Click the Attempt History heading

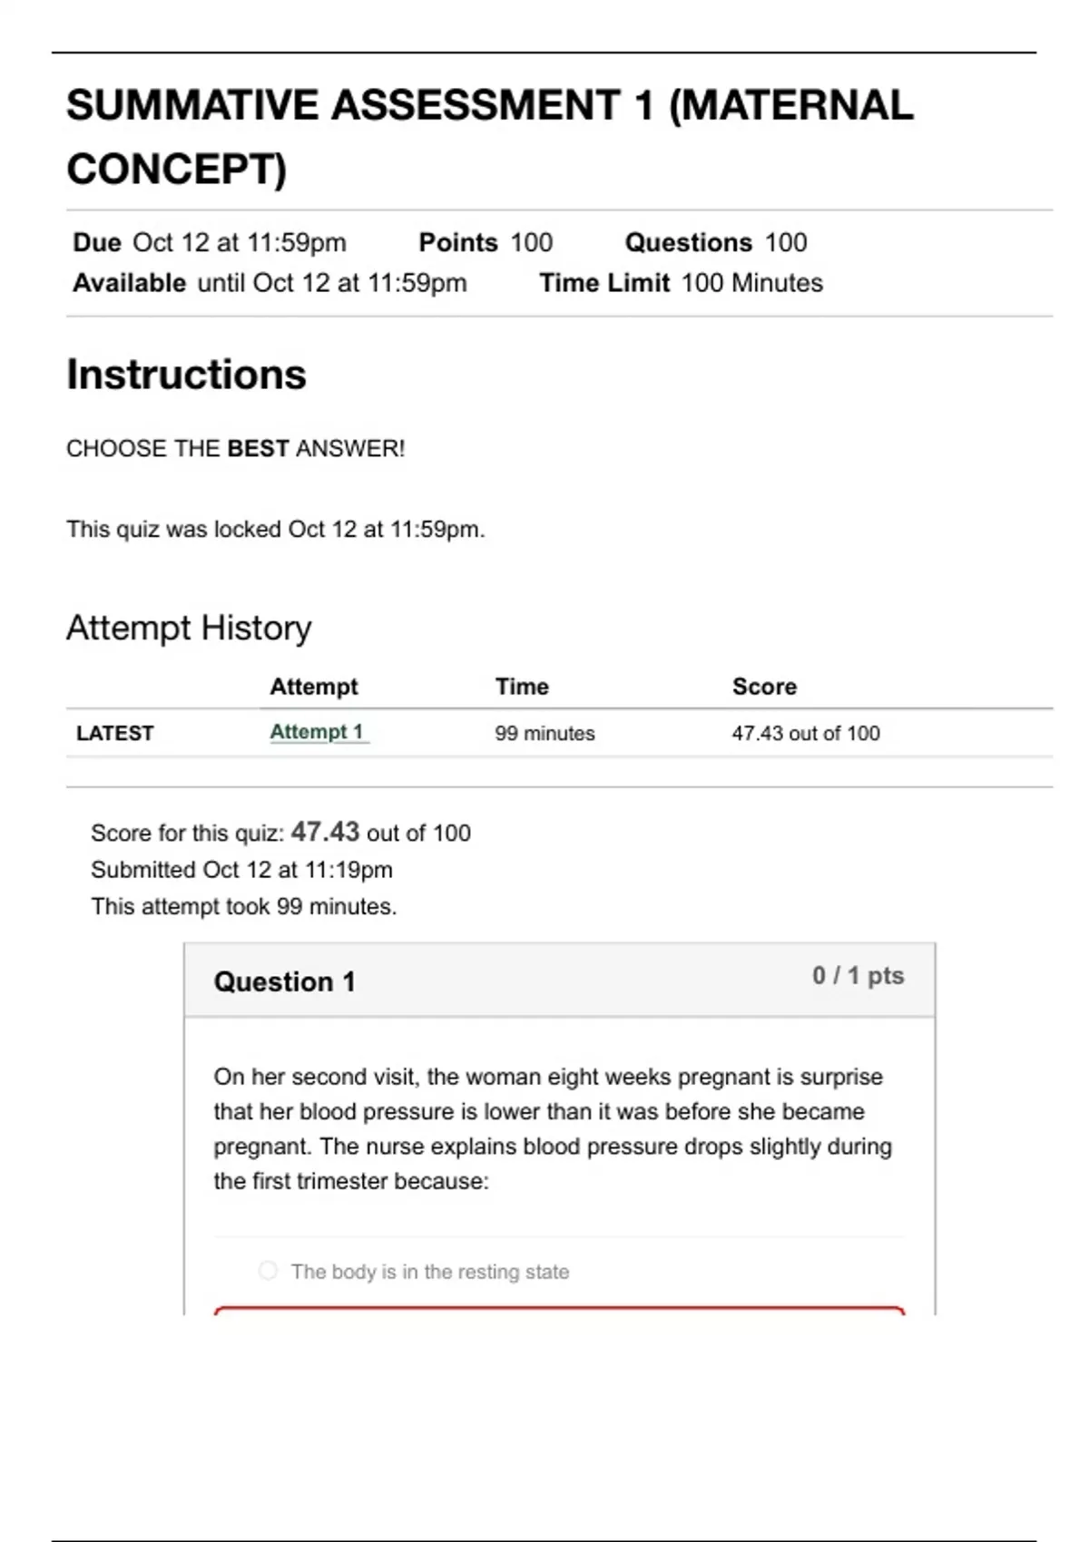189,628
